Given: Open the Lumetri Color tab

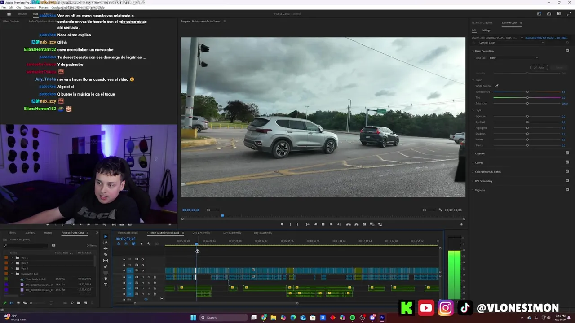Looking at the screenshot, I should pos(509,22).
